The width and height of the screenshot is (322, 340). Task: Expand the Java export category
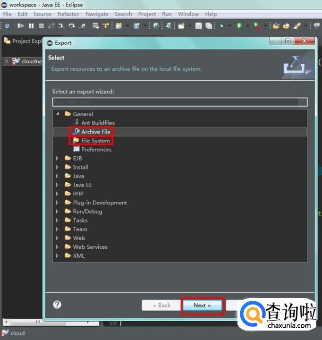[x=57, y=176]
